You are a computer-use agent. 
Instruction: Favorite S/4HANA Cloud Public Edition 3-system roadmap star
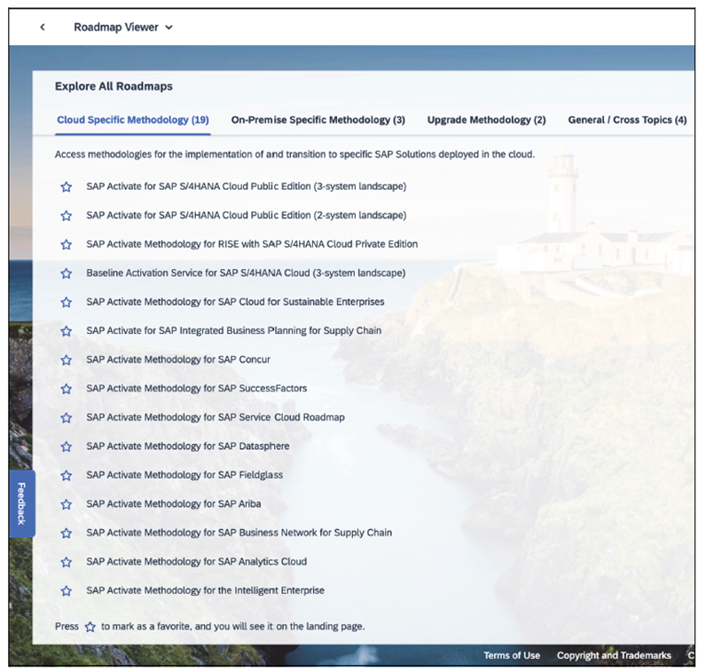click(67, 186)
